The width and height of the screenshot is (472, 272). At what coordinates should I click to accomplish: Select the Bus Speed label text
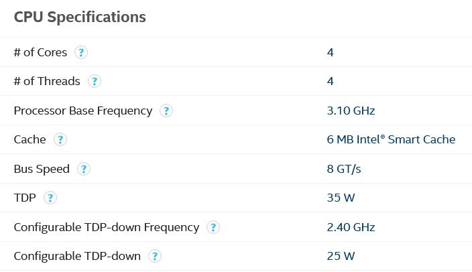tap(42, 169)
